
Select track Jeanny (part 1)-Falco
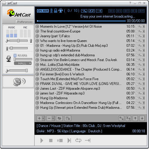tap(55, 36)
